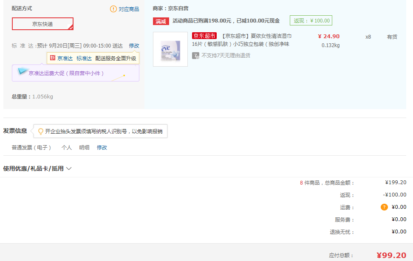The width and height of the screenshot is (413, 261).
Task: Click the orange exclamation icon beside 对应商品
Action: click(113, 9)
